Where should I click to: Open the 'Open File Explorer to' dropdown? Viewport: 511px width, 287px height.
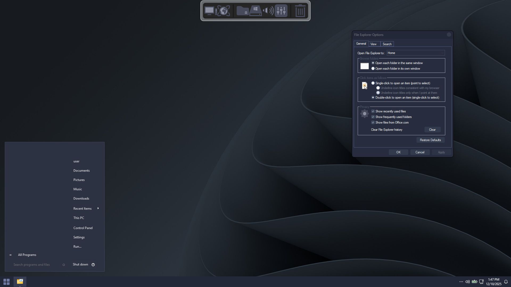[415, 53]
